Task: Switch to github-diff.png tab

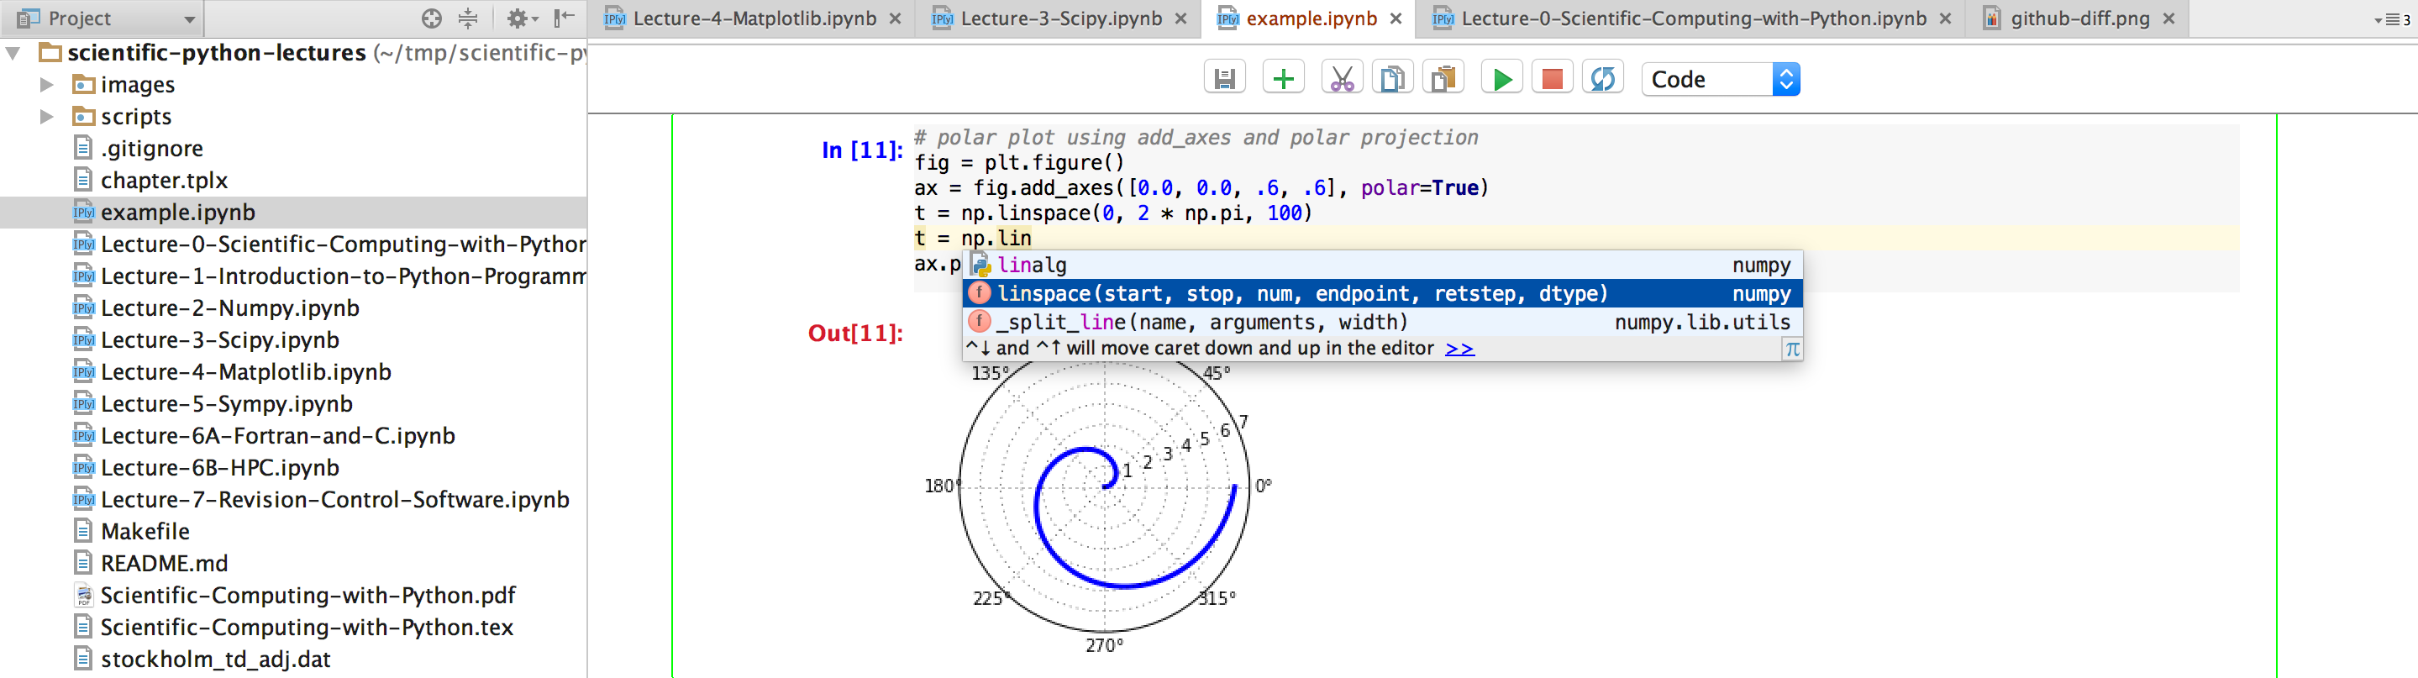Action: pyautogui.click(x=2079, y=18)
